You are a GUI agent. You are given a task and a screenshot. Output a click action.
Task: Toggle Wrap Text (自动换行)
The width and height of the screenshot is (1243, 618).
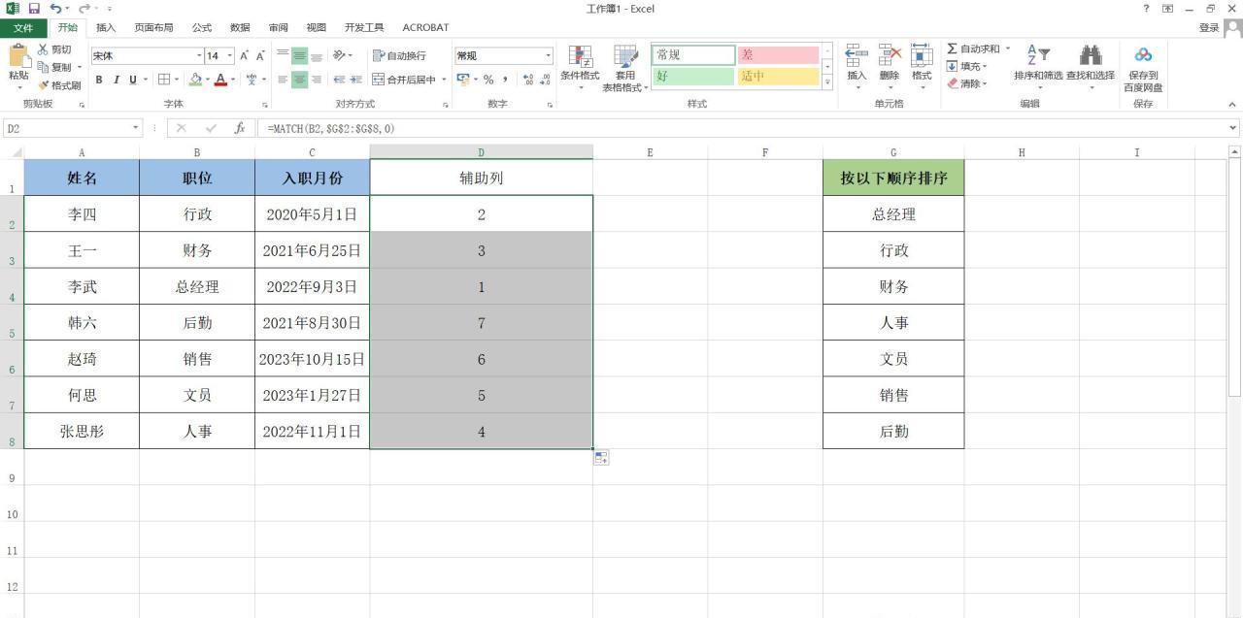click(399, 55)
